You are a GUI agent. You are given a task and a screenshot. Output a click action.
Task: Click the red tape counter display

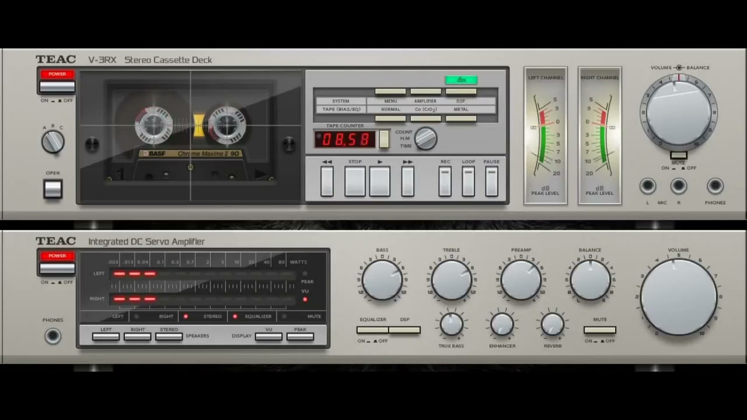click(345, 139)
